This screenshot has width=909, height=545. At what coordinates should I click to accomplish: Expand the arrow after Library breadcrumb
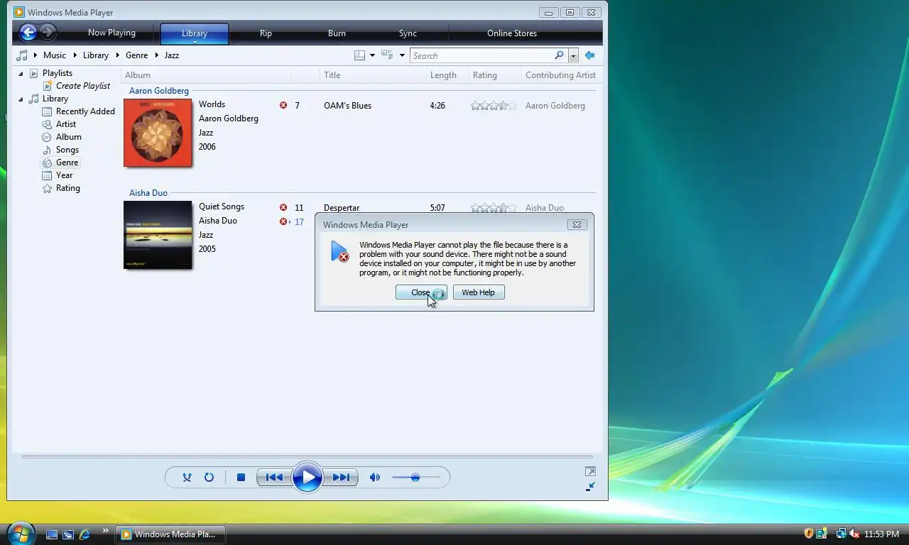coord(117,55)
